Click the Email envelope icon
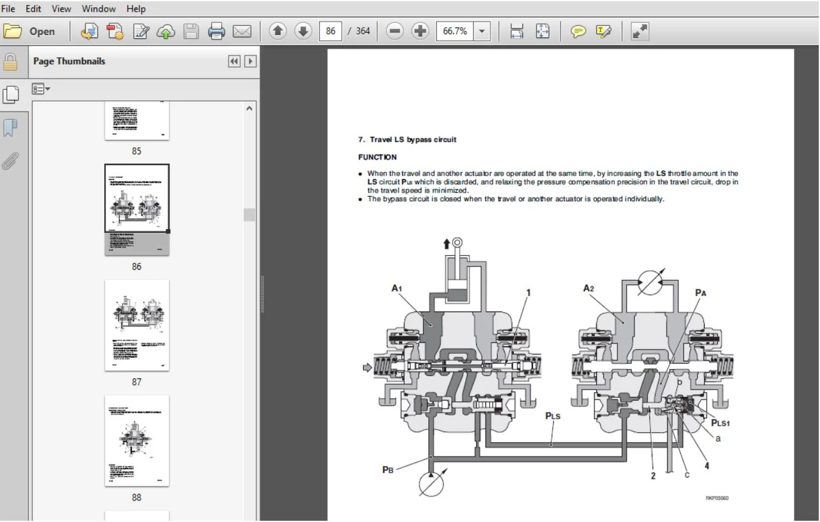820x522 pixels. pos(242,31)
